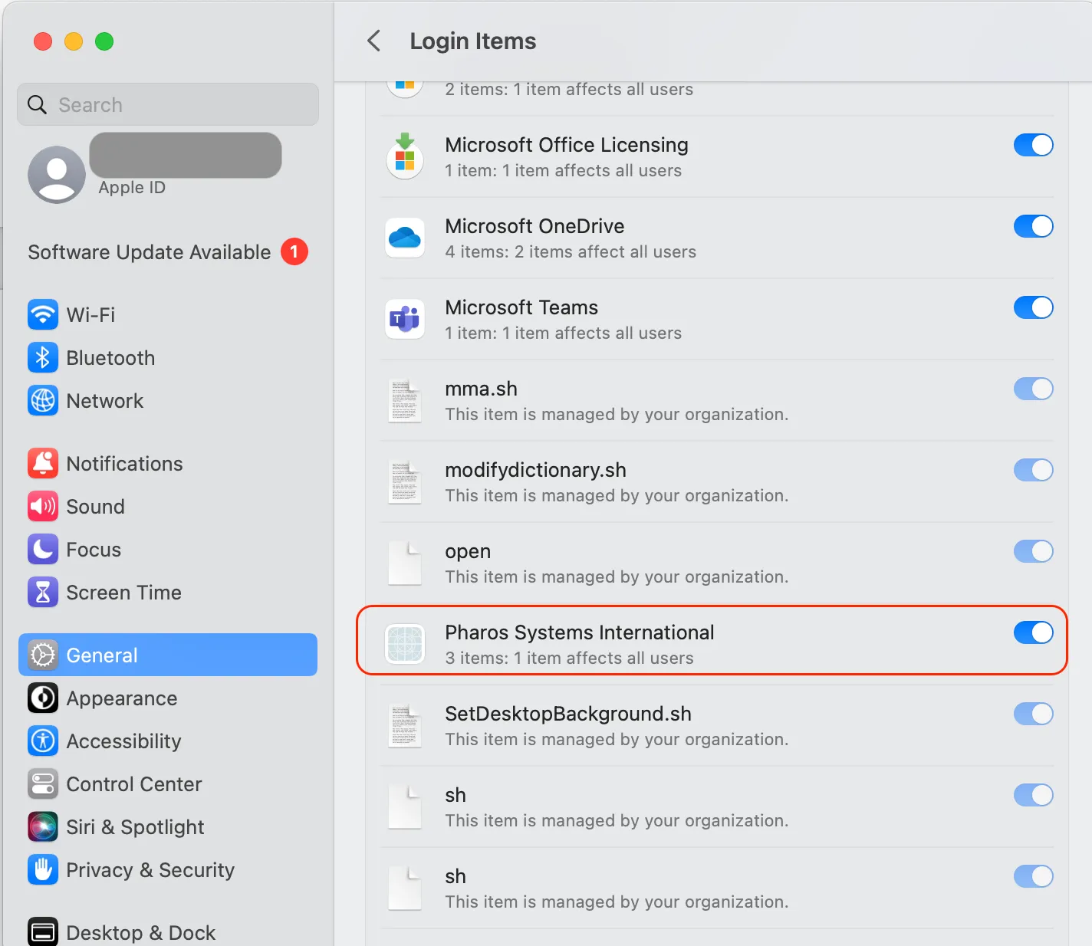The height and width of the screenshot is (946, 1092).
Task: Click the modifydictionary.sh file icon
Action: (405, 481)
